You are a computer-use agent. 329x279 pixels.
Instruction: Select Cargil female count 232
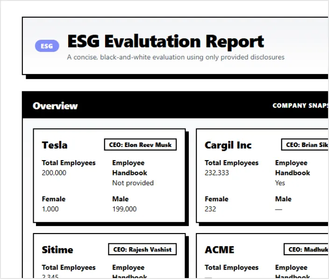point(210,209)
